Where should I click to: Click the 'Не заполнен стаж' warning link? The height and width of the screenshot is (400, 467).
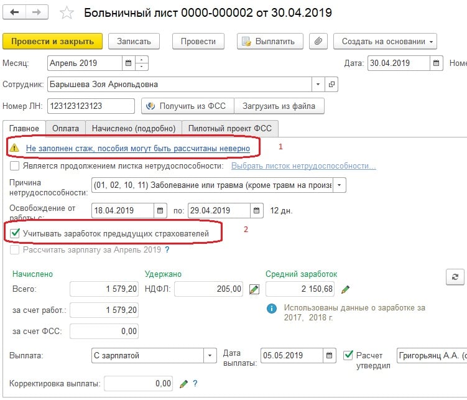click(137, 148)
